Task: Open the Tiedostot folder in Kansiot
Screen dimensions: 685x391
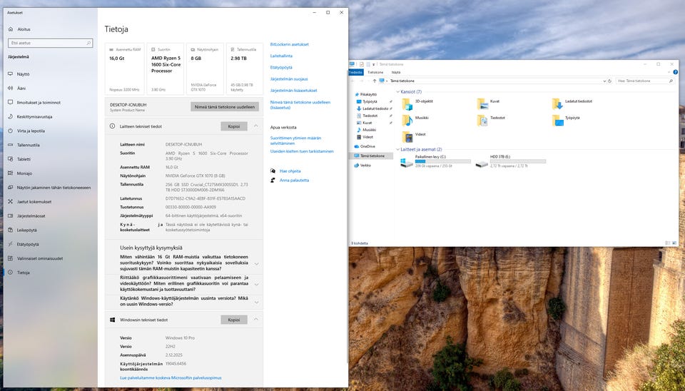Action: tap(492, 120)
